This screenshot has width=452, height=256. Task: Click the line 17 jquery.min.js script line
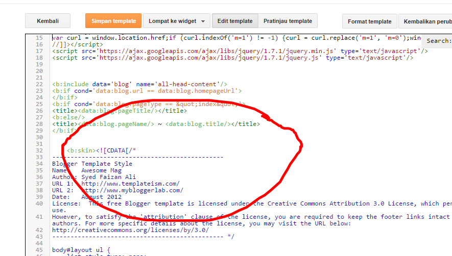click(240, 51)
